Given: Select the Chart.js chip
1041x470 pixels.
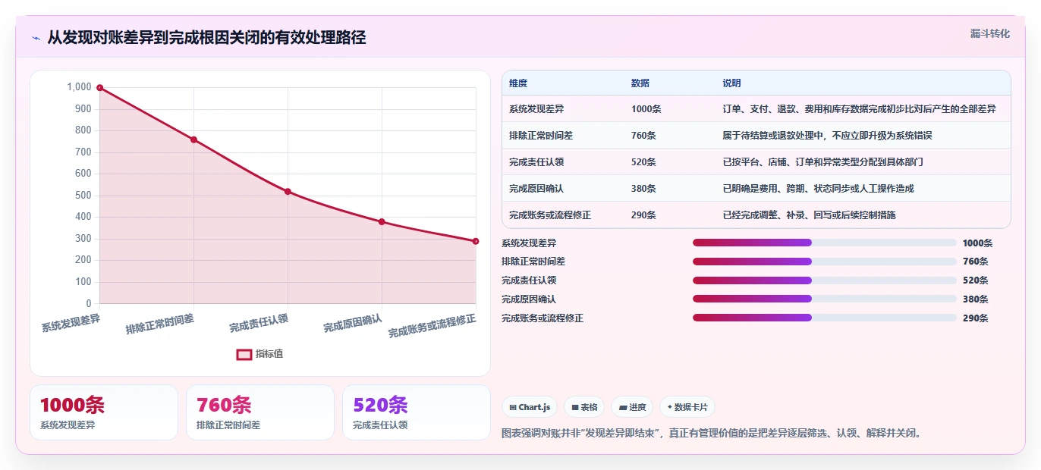Looking at the screenshot, I should pyautogui.click(x=530, y=407).
